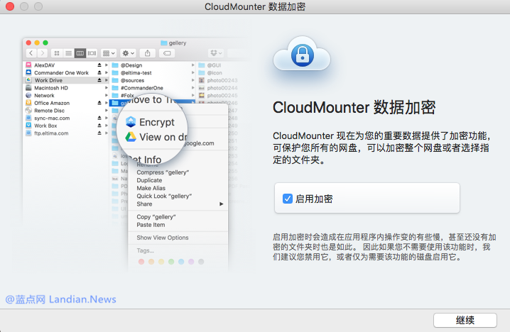This screenshot has height=332, width=510.
Task: Open the Share submenu
Action: click(178, 204)
